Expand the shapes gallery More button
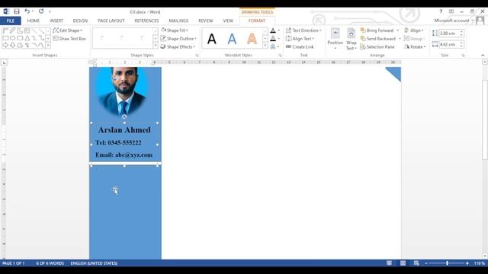488x274 pixels. tap(48, 46)
